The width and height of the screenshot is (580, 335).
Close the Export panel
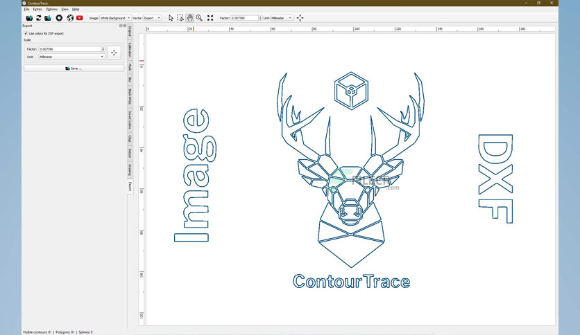(125, 26)
